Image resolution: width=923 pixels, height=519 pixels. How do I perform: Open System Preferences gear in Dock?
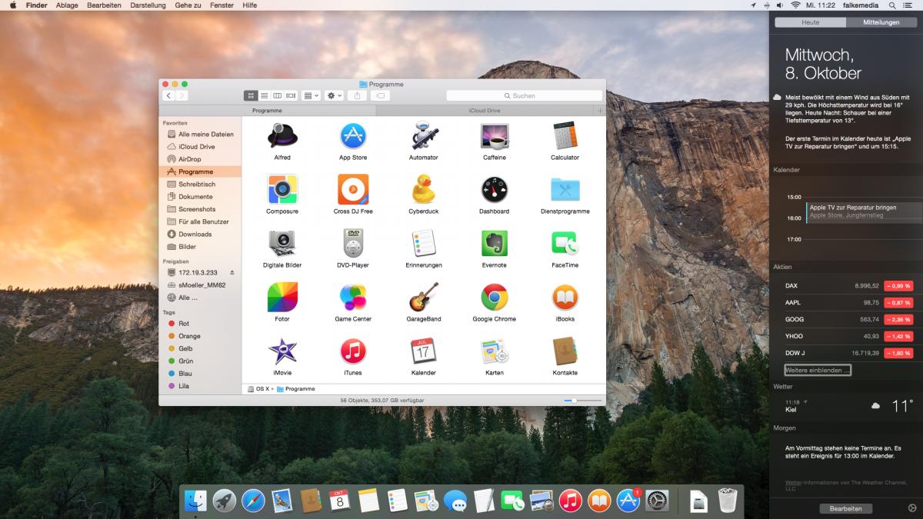coord(657,501)
